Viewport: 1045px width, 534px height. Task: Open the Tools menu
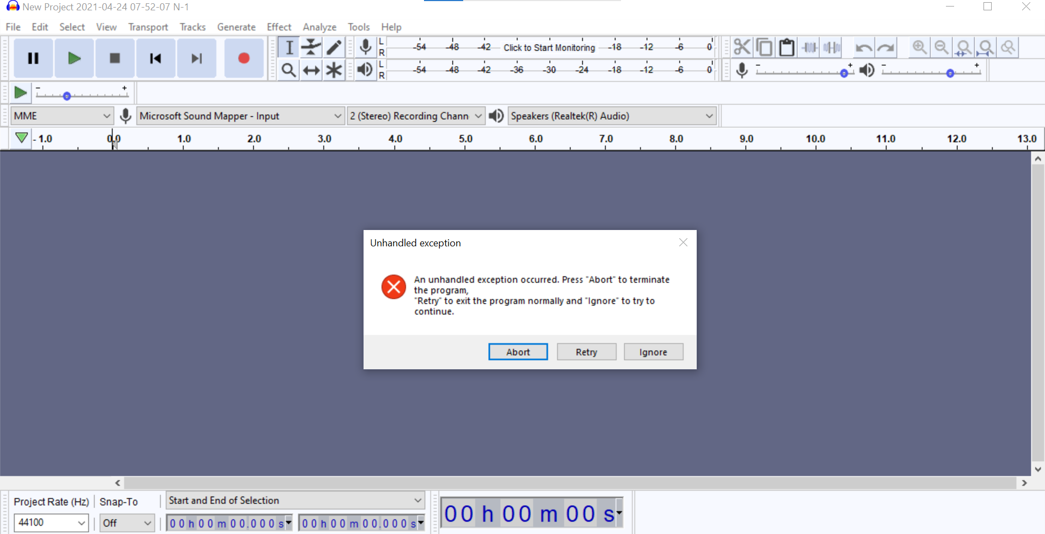pyautogui.click(x=359, y=27)
